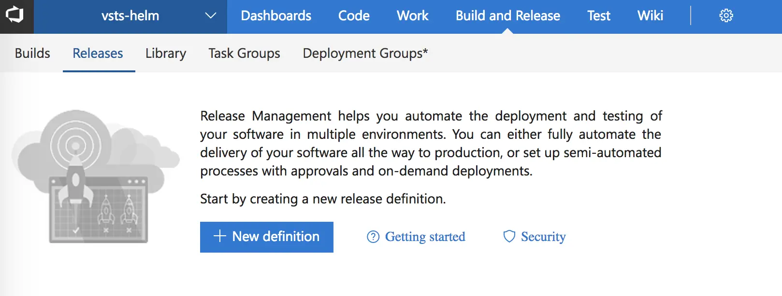Open the Work hub

(413, 16)
